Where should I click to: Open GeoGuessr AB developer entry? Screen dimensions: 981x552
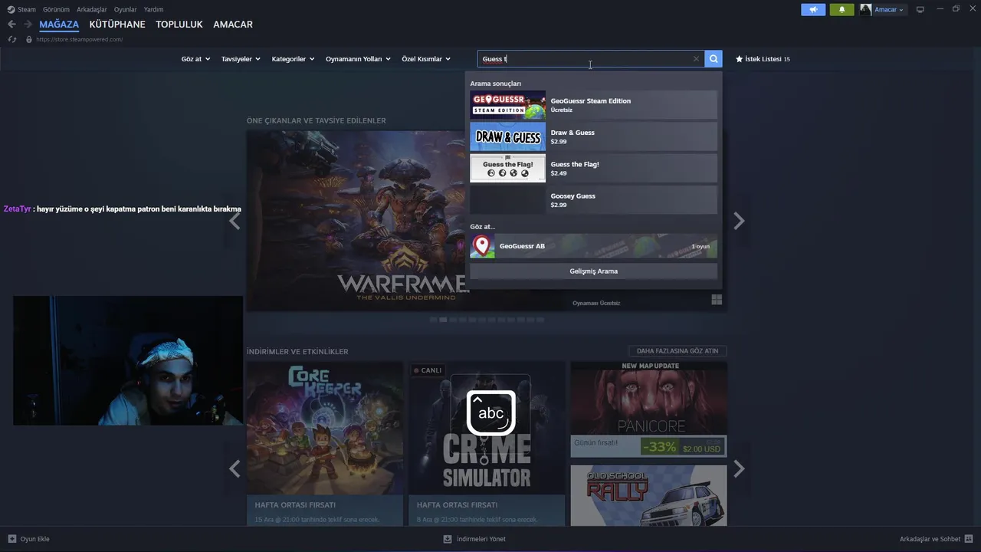click(593, 246)
